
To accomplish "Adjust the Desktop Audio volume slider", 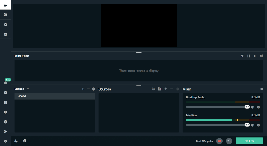I will click(x=218, y=107).
